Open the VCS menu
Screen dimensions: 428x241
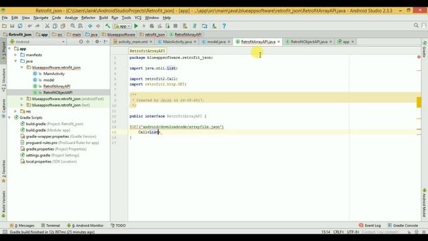tap(138, 18)
